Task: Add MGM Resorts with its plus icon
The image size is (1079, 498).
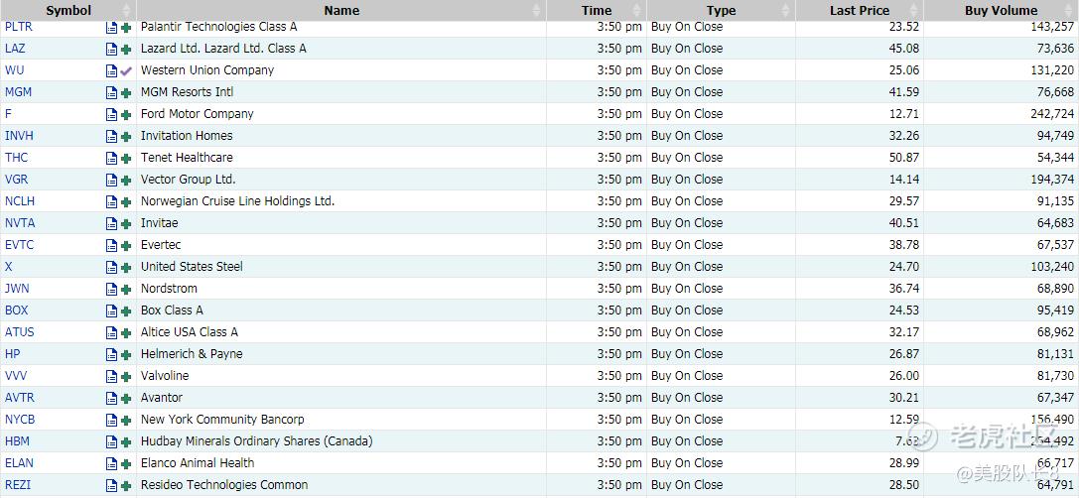Action: click(x=126, y=93)
